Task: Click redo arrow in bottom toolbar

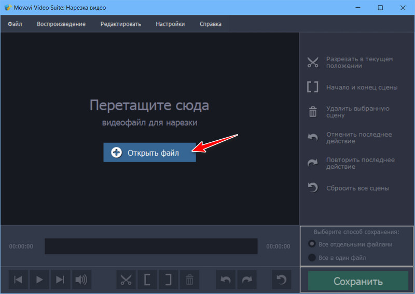Action: [247, 280]
